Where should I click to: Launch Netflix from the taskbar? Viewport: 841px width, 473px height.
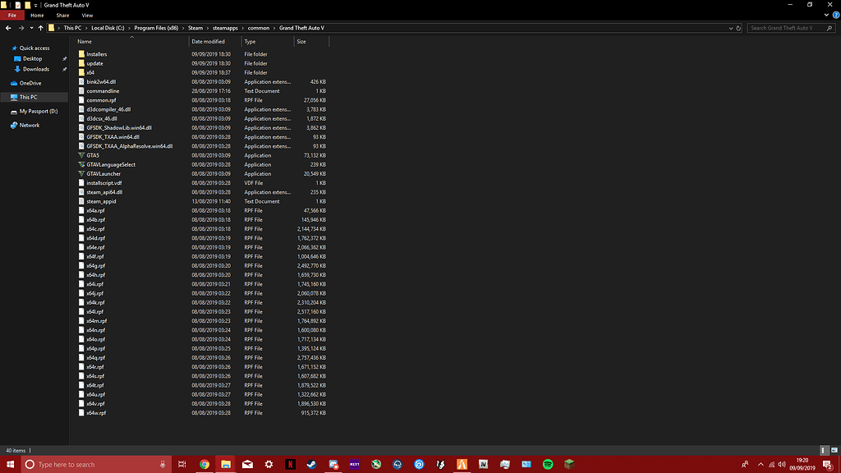(x=290, y=464)
